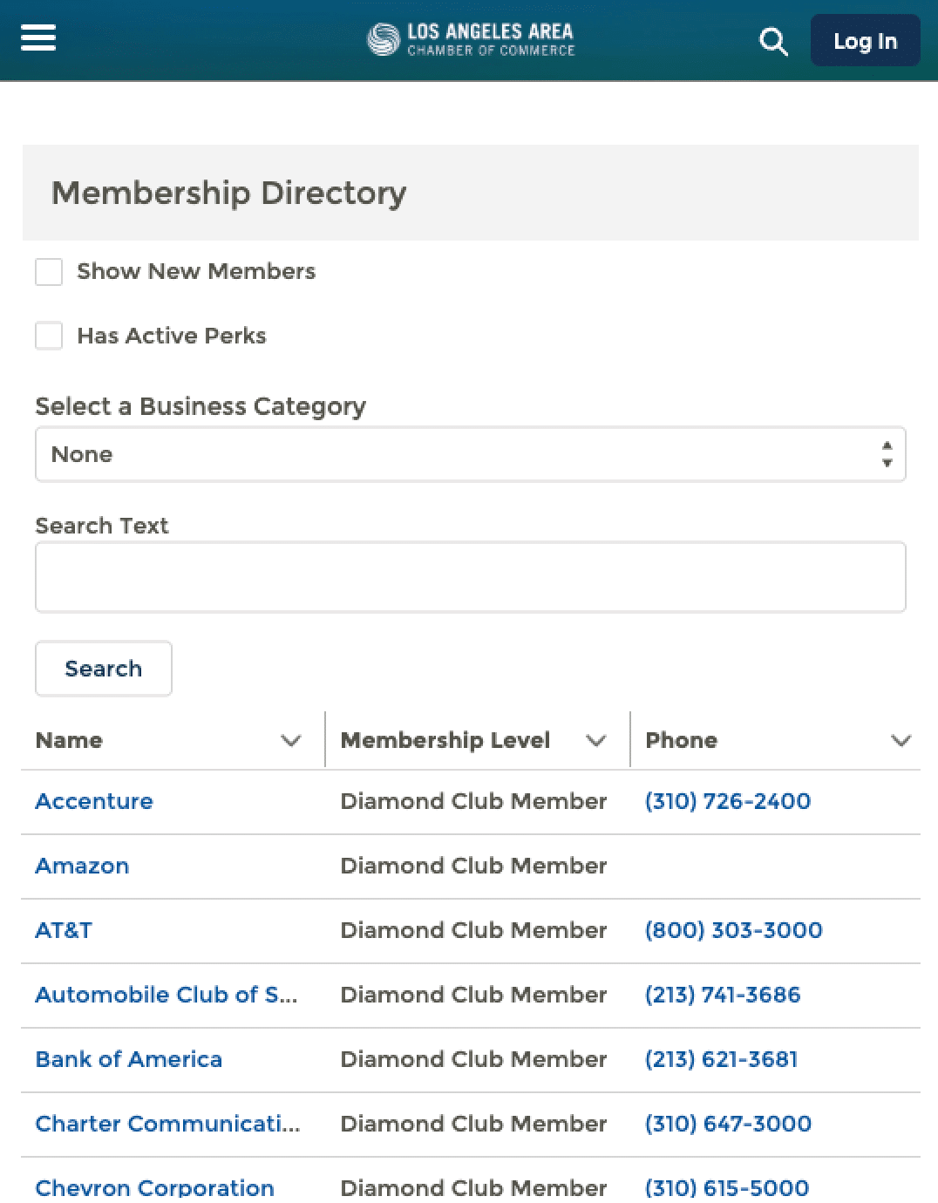Open the Membership Level column chevron
Viewport: 938px width, 1203px height.
pyautogui.click(x=596, y=740)
